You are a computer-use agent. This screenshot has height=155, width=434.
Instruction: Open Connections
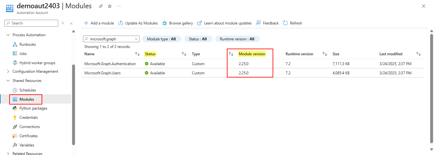pyautogui.click(x=30, y=127)
